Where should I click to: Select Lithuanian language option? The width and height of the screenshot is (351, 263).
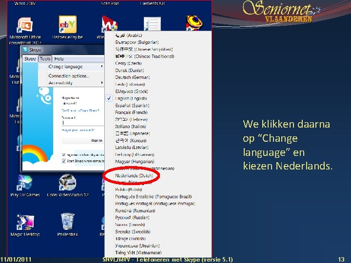(x=135, y=154)
